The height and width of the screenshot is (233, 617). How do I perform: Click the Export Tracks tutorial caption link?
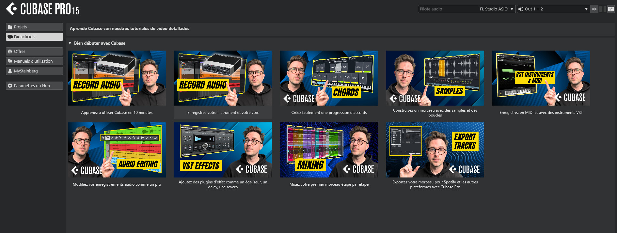(x=435, y=185)
